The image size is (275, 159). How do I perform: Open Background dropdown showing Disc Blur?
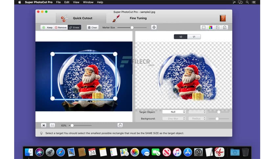[x=174, y=119]
